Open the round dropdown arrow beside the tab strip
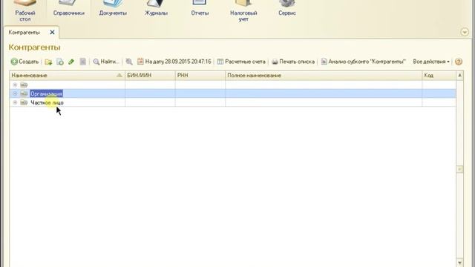 [x=465, y=32]
